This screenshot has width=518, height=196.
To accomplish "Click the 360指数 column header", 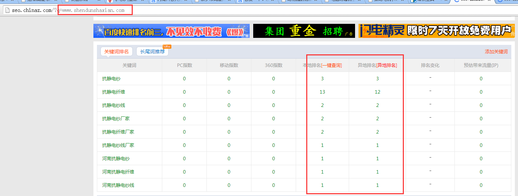I will coord(274,65).
